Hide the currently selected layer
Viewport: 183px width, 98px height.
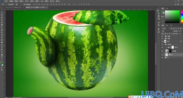click(162, 55)
